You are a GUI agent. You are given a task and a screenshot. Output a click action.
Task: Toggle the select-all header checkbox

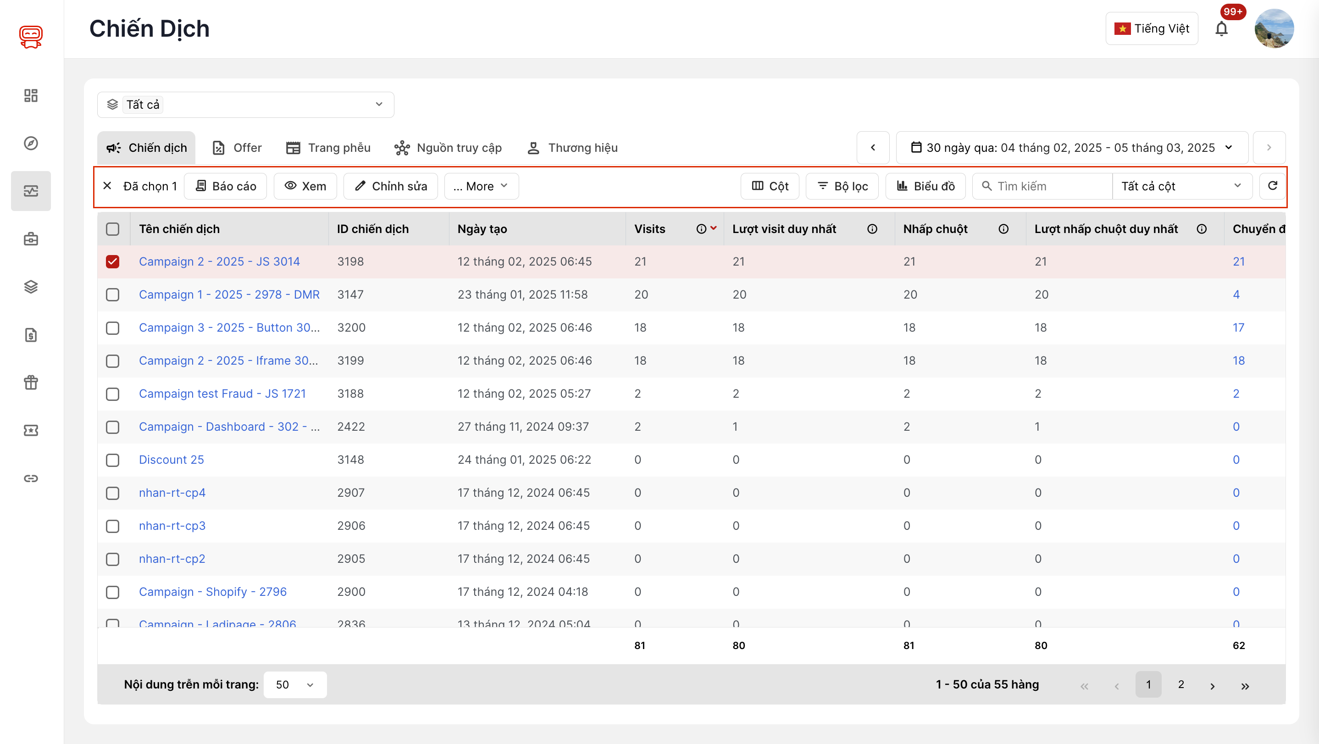113,229
